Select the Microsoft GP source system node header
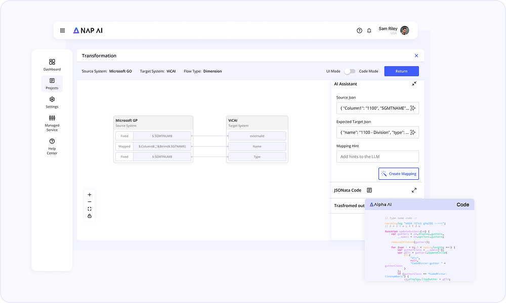This screenshot has height=303, width=506. tap(153, 123)
